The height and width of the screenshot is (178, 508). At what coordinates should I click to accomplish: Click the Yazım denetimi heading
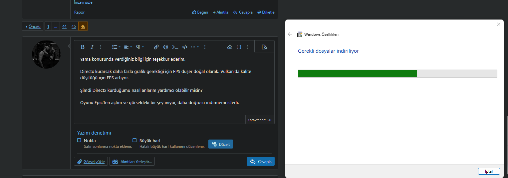tap(94, 133)
